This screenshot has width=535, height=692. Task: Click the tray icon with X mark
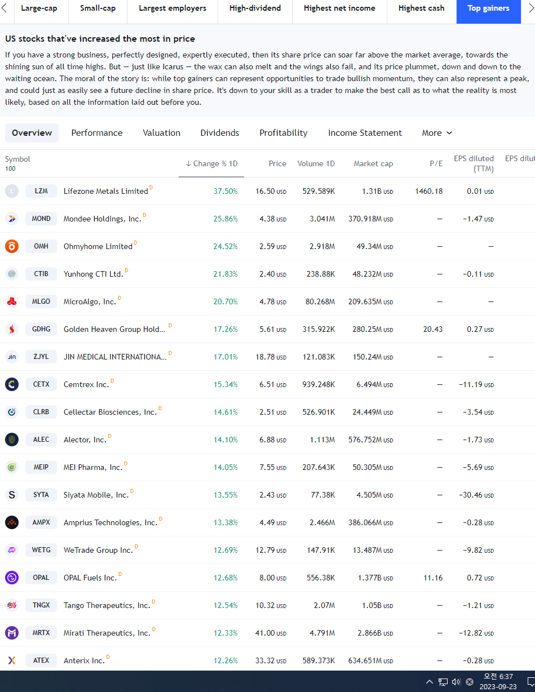(x=470, y=682)
